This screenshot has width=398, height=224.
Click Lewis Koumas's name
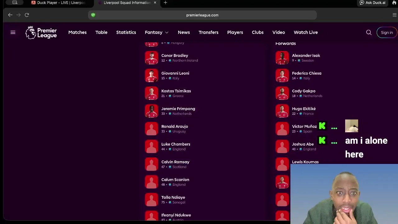[x=305, y=162]
